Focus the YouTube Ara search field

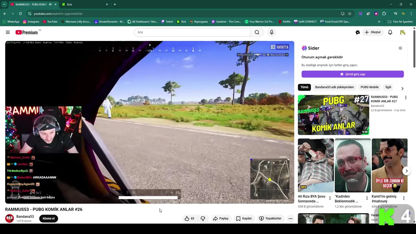[192, 32]
